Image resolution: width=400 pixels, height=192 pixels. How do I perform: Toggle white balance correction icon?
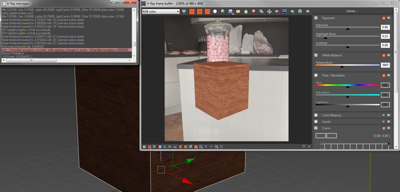click(159, 146)
